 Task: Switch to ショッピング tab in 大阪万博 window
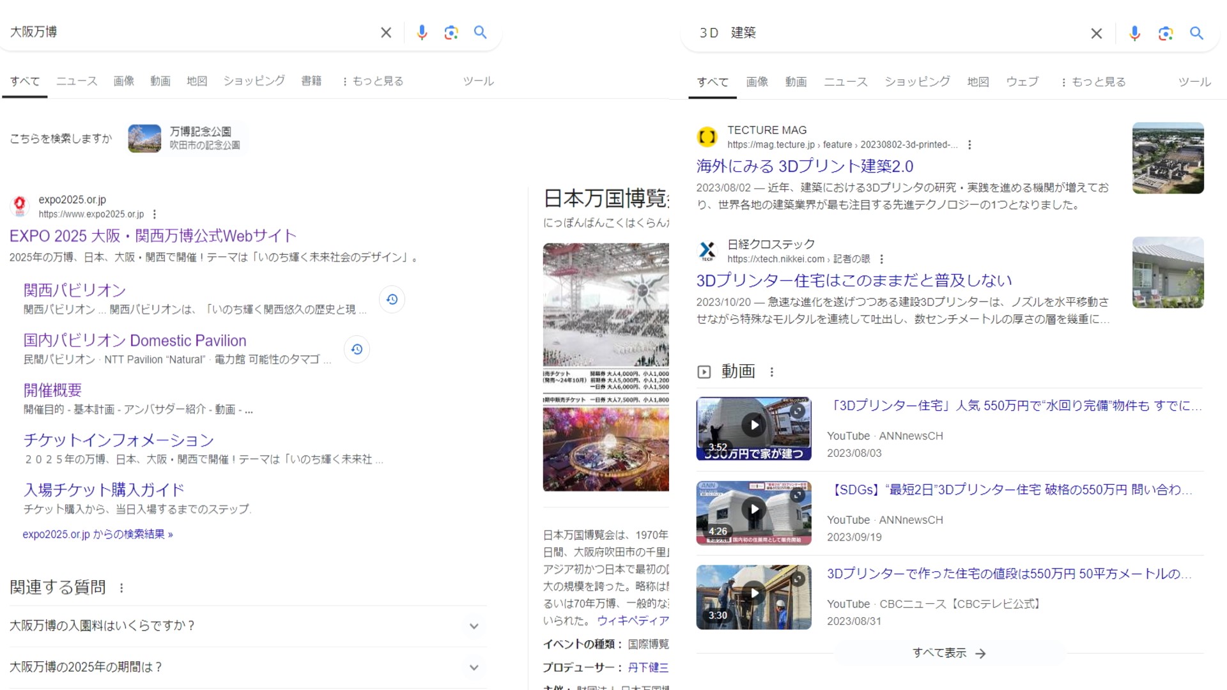point(254,81)
